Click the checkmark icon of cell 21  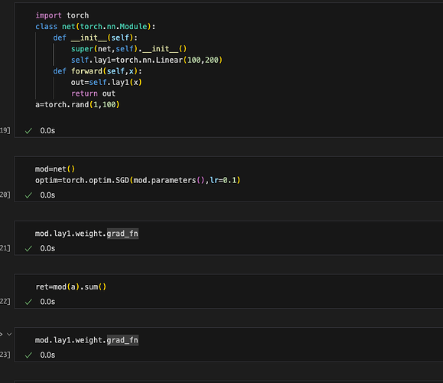(x=28, y=249)
